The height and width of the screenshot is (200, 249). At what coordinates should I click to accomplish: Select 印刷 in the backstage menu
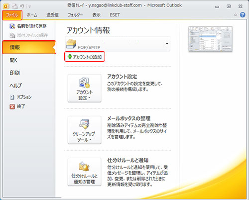tap(14, 73)
